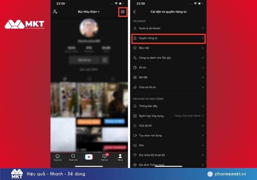Tap the add friends icon
The image size is (257, 180).
[55, 12]
